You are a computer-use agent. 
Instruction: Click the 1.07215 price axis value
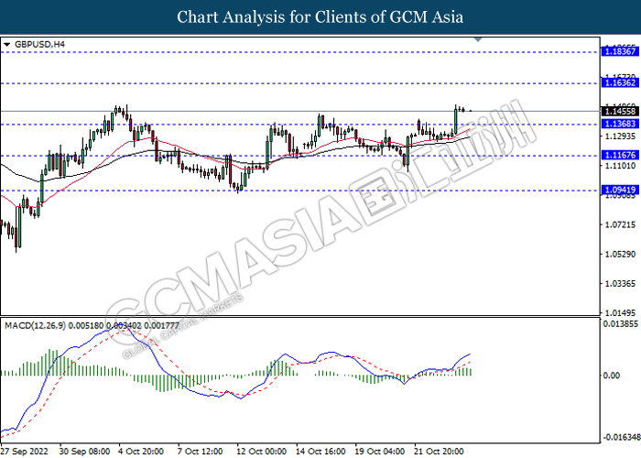coord(620,224)
